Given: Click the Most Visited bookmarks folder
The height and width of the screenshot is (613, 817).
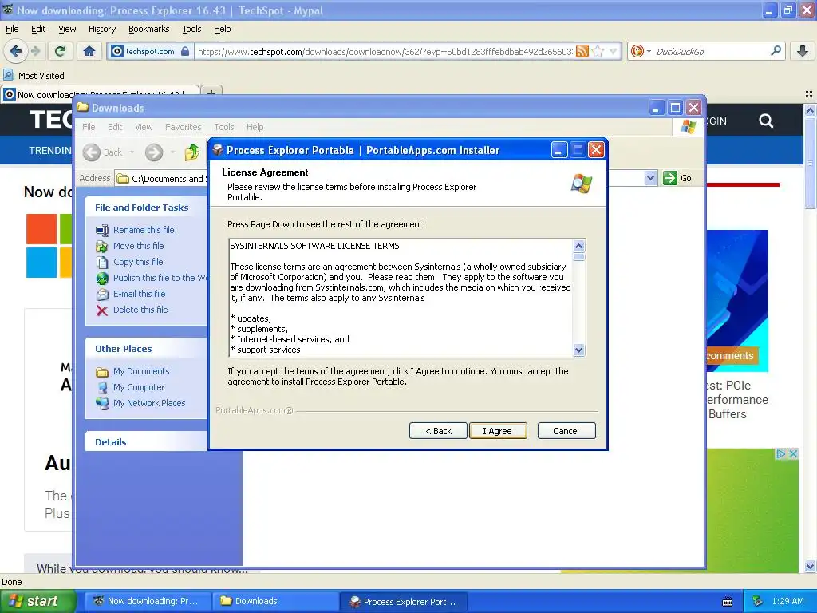Looking at the screenshot, I should pyautogui.click(x=34, y=76).
